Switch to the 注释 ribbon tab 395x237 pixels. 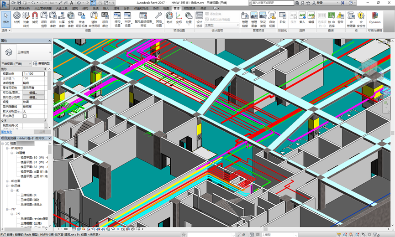pyautogui.click(x=116, y=8)
